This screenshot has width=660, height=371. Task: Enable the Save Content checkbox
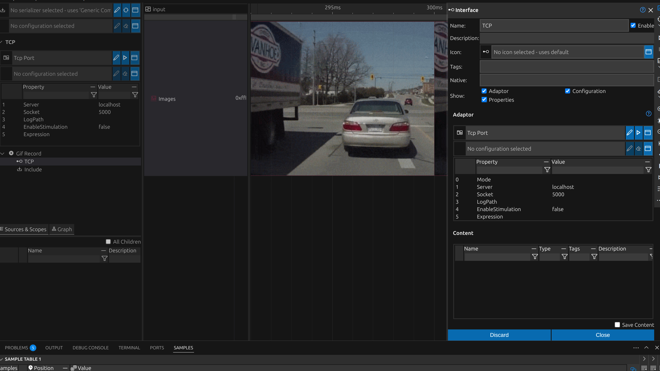coord(617,325)
